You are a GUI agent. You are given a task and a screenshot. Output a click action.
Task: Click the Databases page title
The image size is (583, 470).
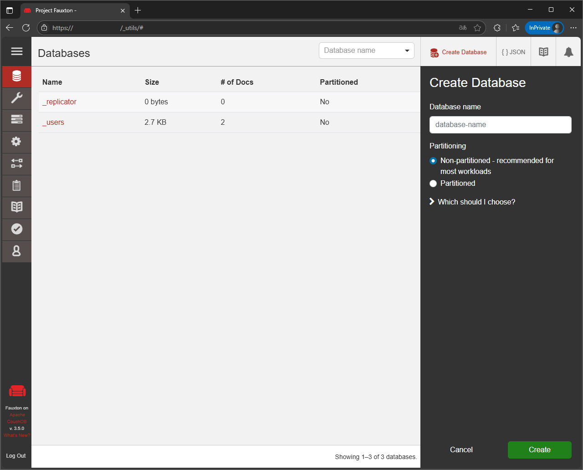coord(64,53)
